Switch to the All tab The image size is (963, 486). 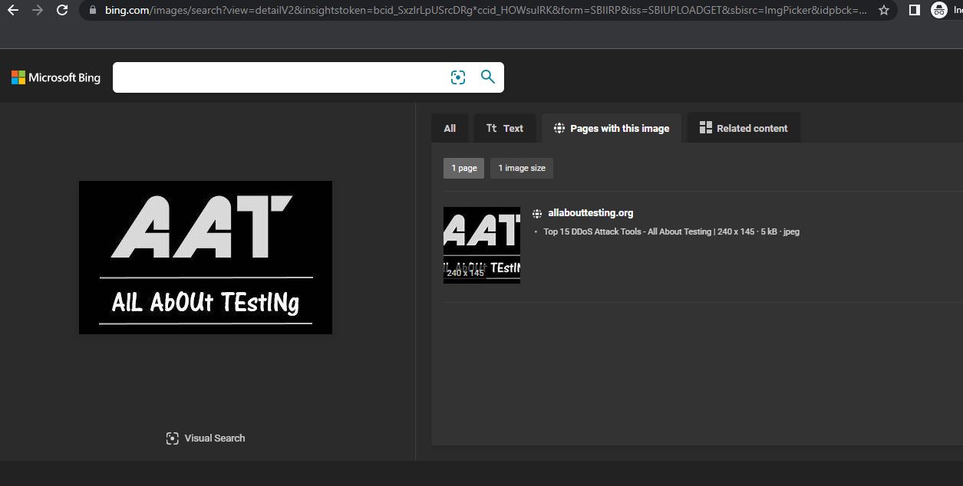pyautogui.click(x=450, y=128)
